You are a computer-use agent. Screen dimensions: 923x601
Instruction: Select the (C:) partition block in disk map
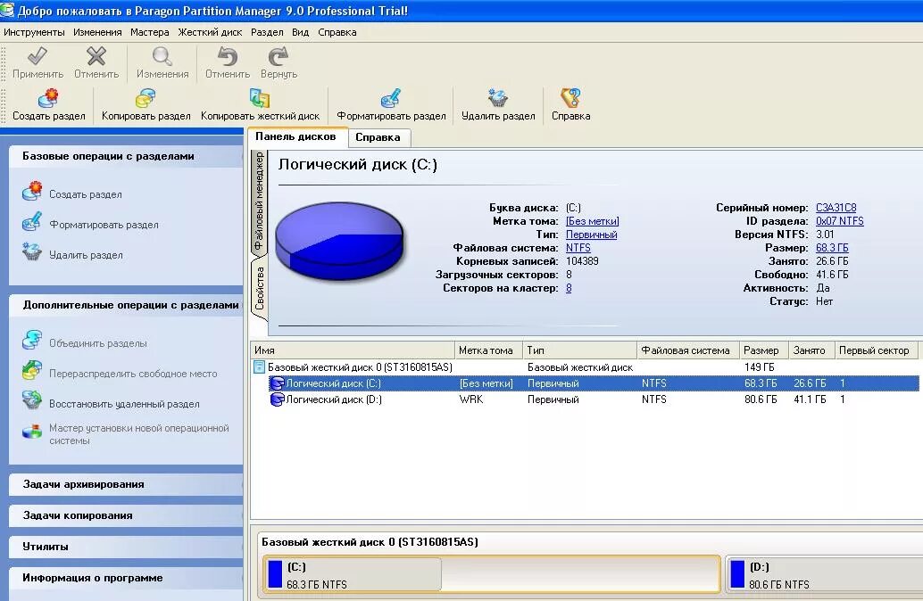click(x=492, y=574)
